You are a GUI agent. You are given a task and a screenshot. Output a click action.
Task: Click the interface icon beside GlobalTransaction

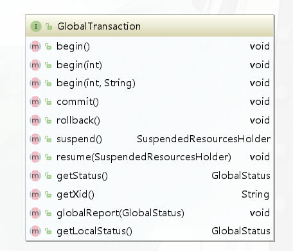[36, 26]
